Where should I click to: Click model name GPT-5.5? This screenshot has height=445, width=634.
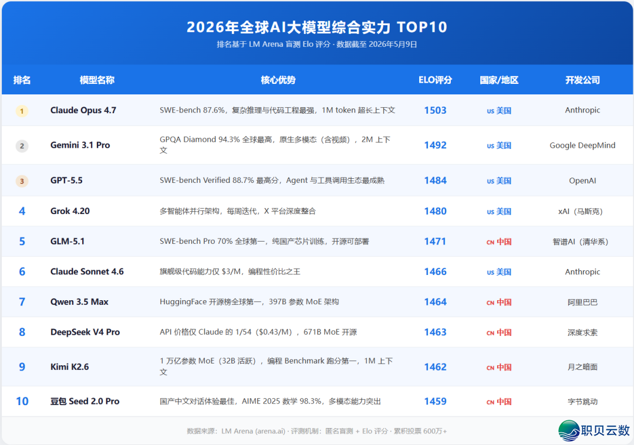pos(66,181)
